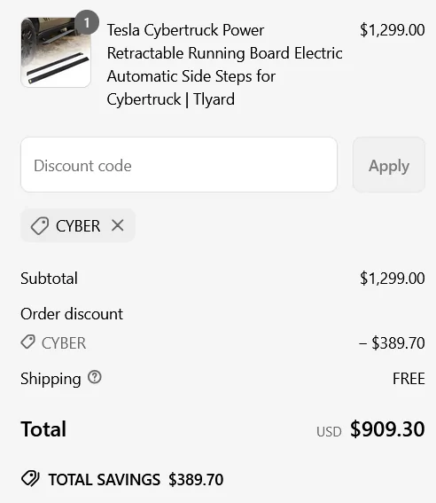Click the quantity badge on product image
Screen dimensions: 436x503
click(87, 22)
